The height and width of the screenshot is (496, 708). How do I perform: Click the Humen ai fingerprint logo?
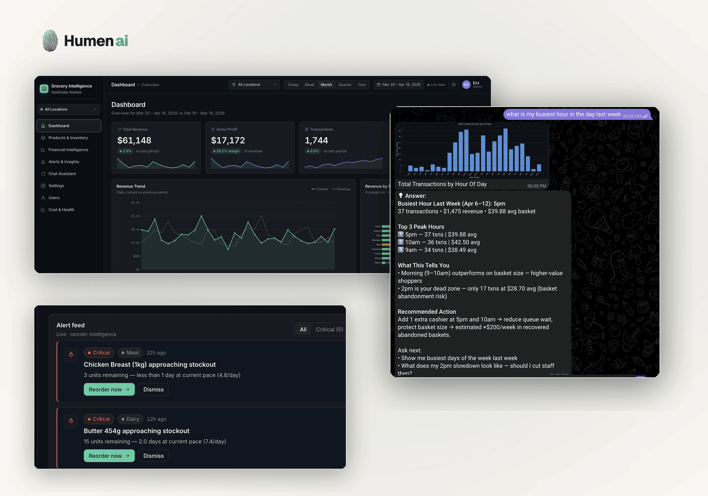tap(50, 40)
